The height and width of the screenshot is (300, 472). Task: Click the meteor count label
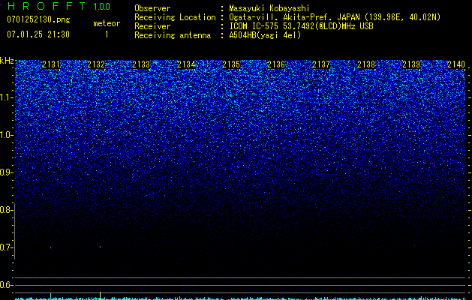click(x=107, y=23)
